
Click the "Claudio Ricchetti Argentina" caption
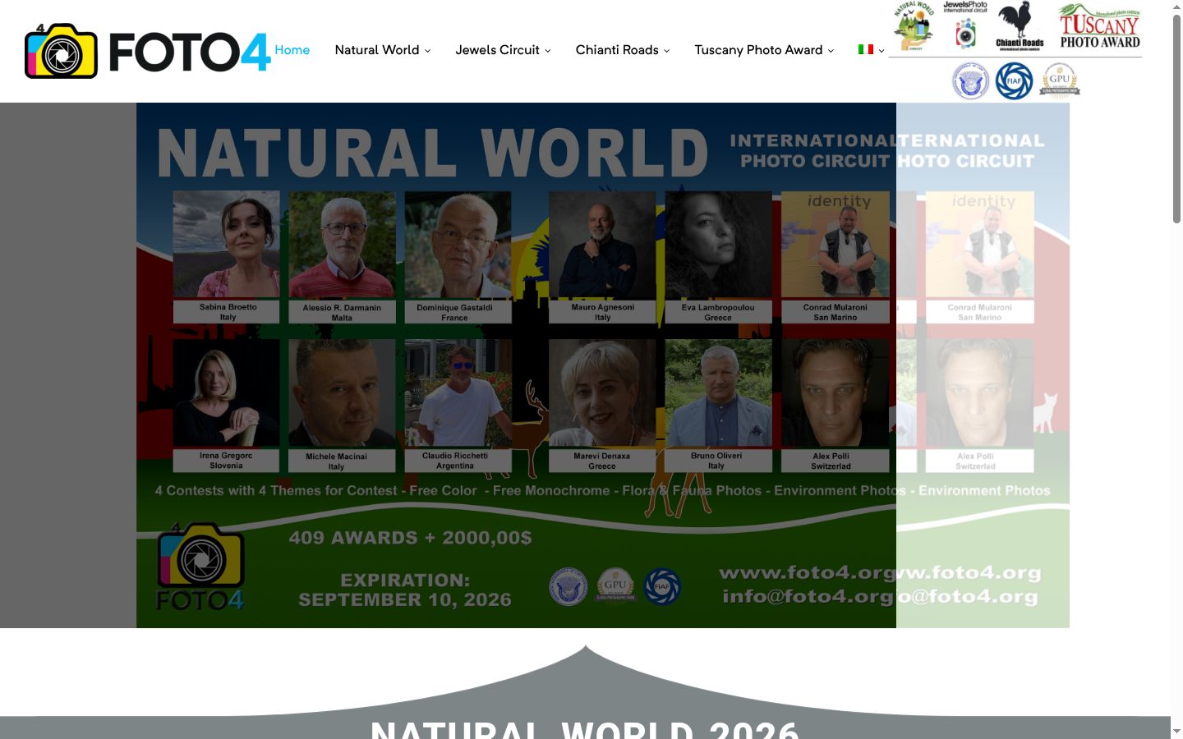point(458,461)
